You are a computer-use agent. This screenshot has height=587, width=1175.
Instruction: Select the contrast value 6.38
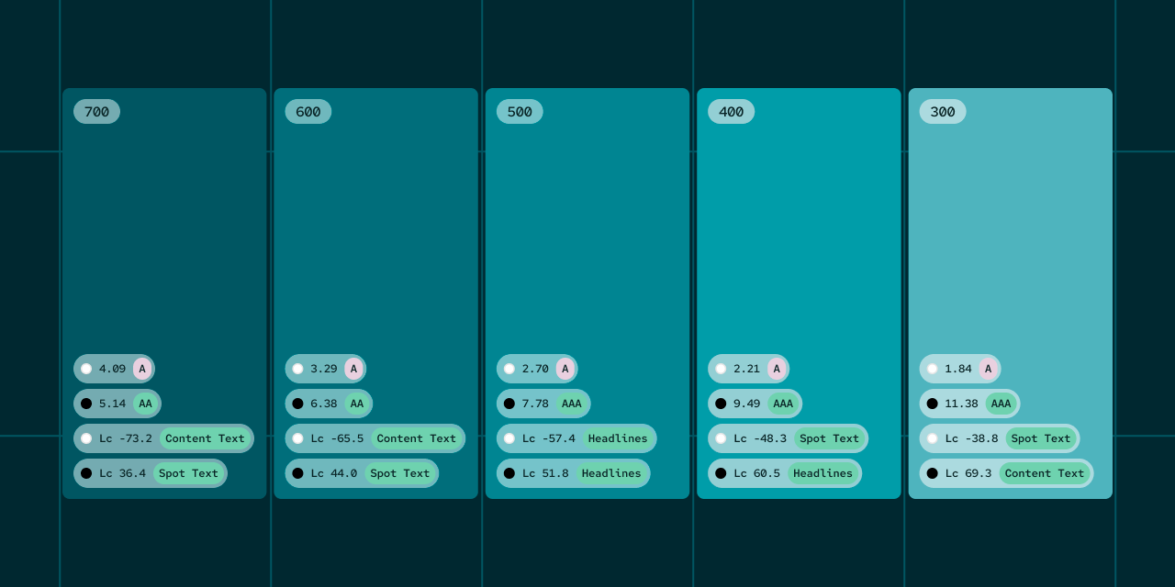[324, 404]
